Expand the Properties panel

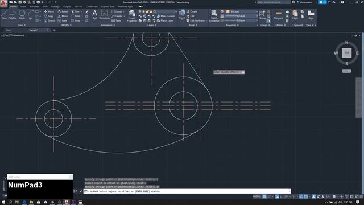232,25
